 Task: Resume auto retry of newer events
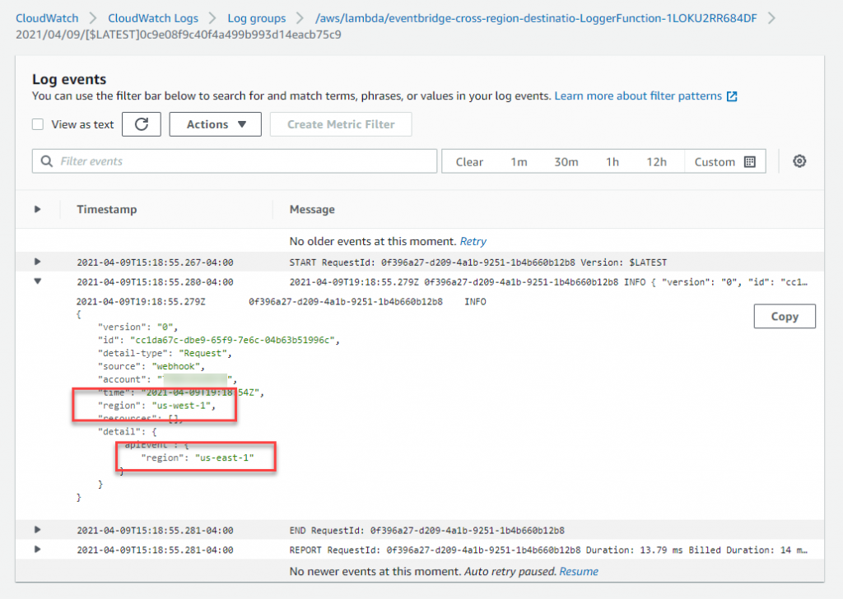[x=578, y=571]
